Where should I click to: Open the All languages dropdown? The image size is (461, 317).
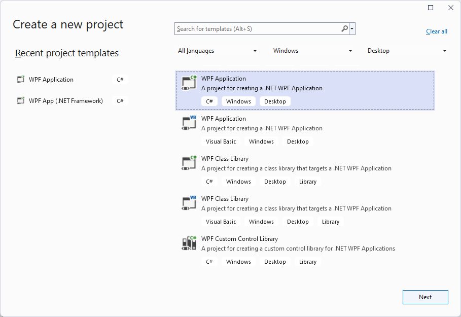217,51
